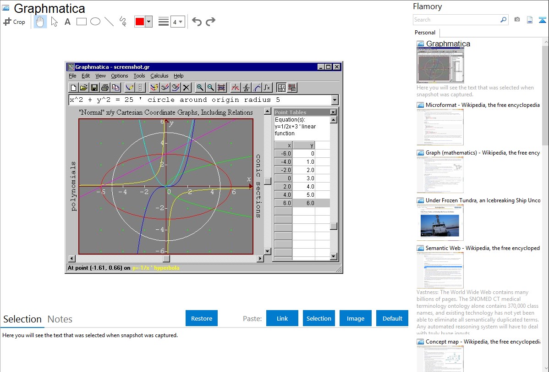Viewport: 549px width, 372px height.
Task: Click the Clear all X icon
Action: 187,87
